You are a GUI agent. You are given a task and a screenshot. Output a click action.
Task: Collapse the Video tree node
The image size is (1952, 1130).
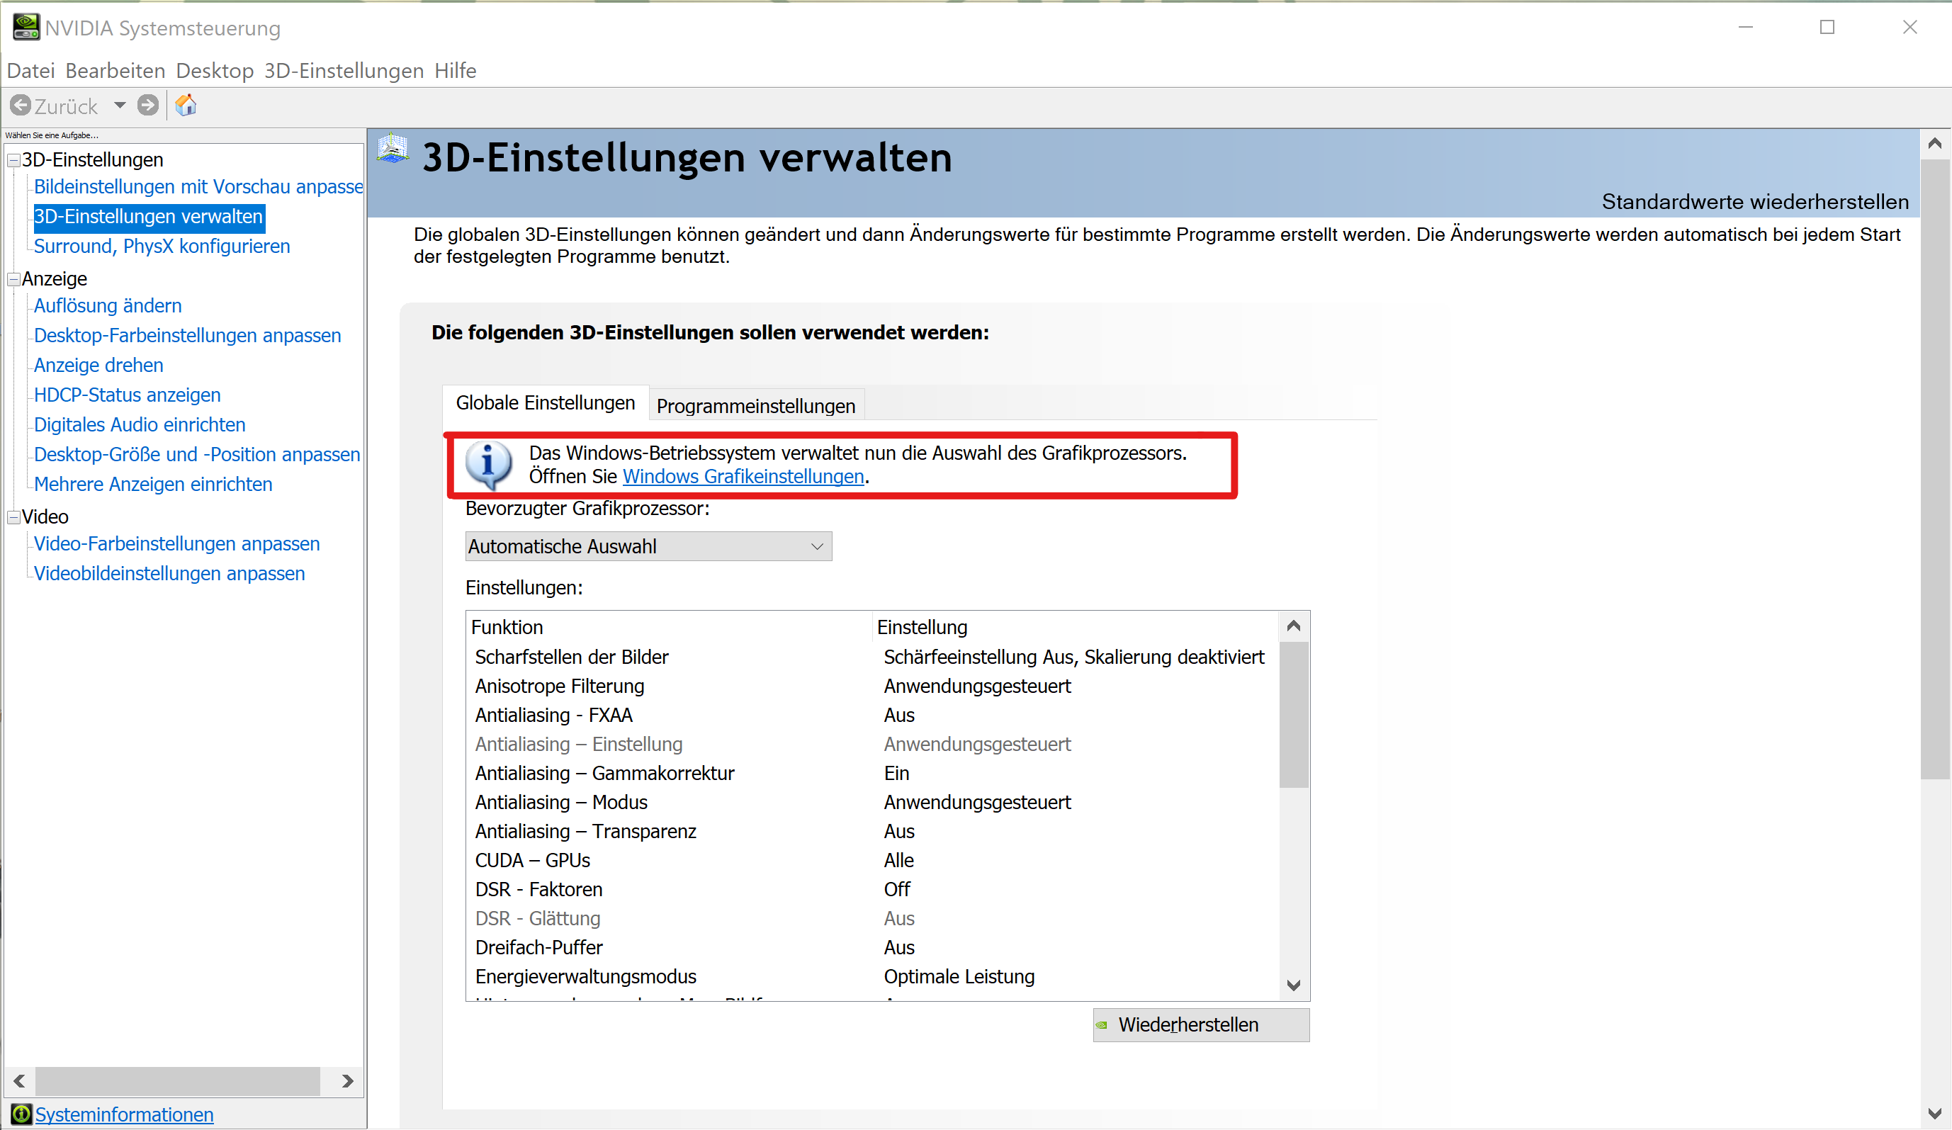(13, 517)
